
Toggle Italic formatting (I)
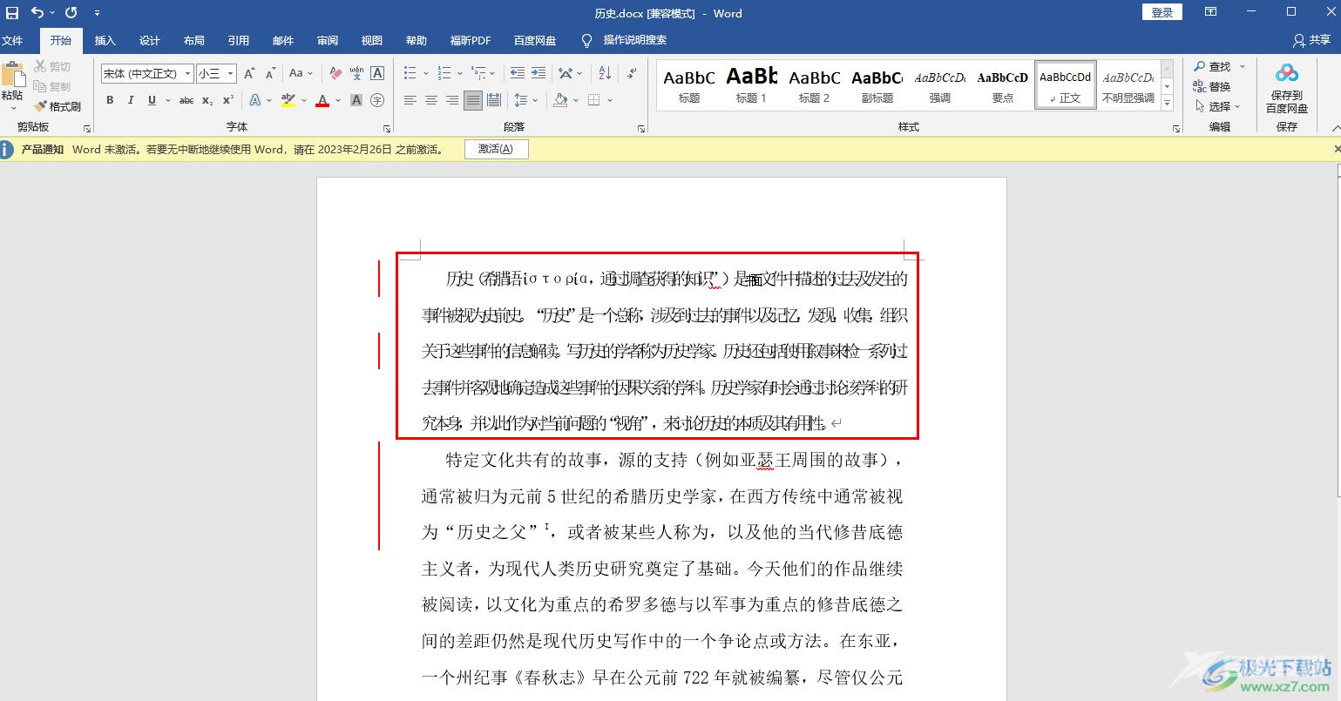click(x=131, y=100)
